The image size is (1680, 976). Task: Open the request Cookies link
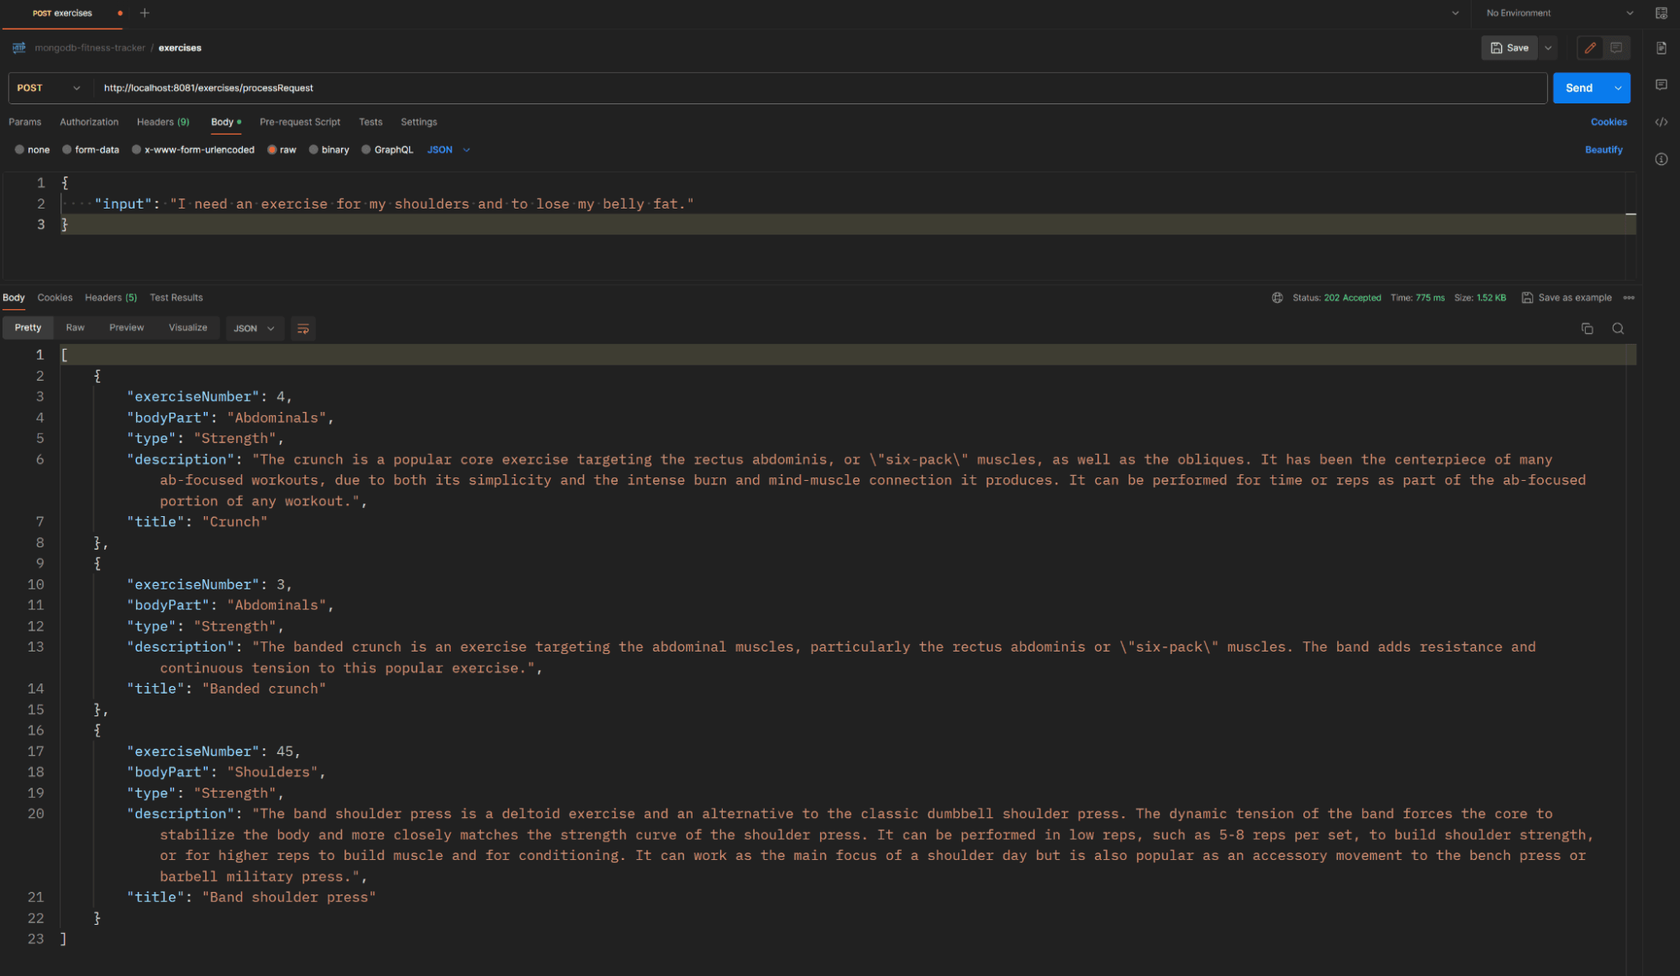click(1609, 122)
